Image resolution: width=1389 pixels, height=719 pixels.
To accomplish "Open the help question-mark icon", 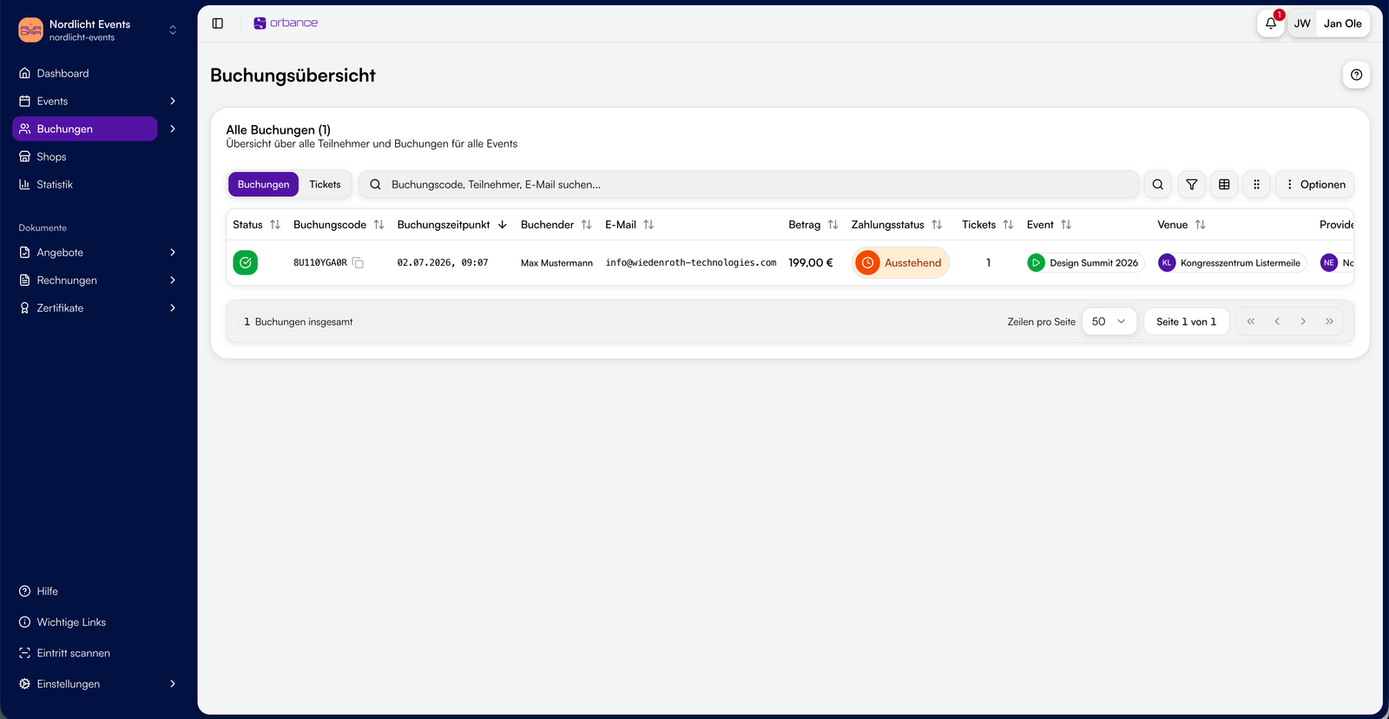I will click(x=1356, y=75).
